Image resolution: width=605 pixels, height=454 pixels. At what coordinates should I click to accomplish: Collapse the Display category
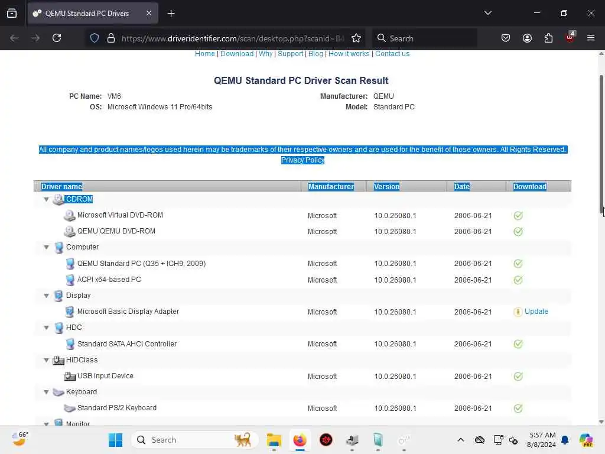(46, 296)
